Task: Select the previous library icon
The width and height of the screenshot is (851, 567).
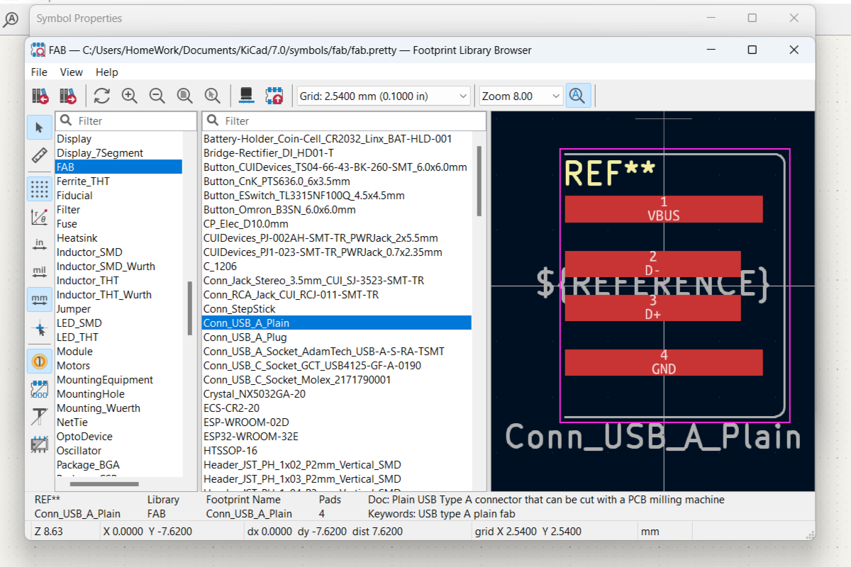Action: [40, 95]
